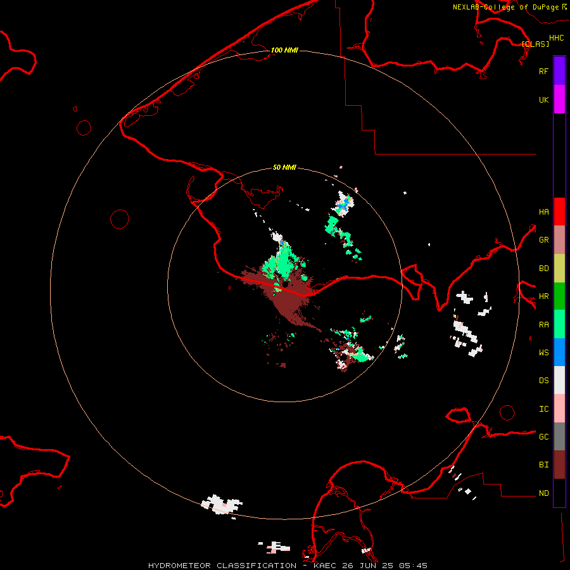This screenshot has width=570, height=570.
Task: Click HYDROMETEOR CLASSIFICATION caption text
Action: (x=222, y=566)
